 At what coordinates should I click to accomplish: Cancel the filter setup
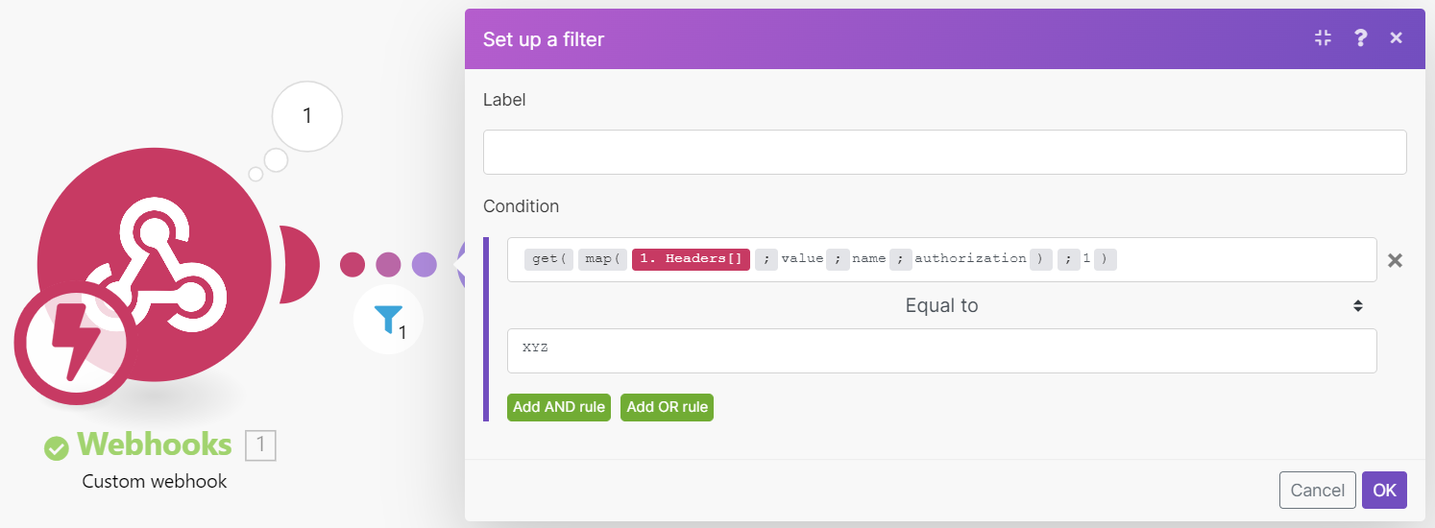coord(1317,490)
